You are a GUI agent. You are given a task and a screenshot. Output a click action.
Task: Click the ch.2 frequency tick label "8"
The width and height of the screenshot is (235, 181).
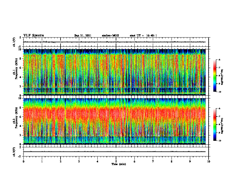pyautogui.click(x=21, y=108)
